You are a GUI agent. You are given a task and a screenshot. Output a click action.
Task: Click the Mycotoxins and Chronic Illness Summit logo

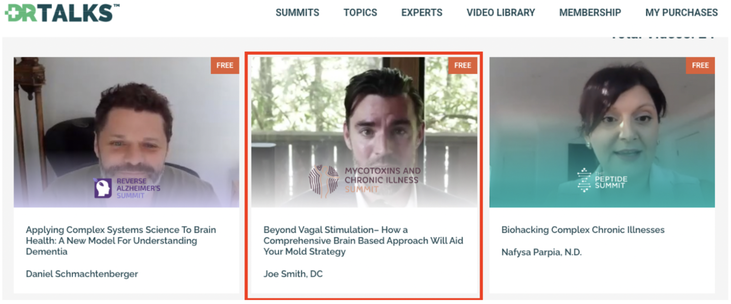click(x=365, y=180)
